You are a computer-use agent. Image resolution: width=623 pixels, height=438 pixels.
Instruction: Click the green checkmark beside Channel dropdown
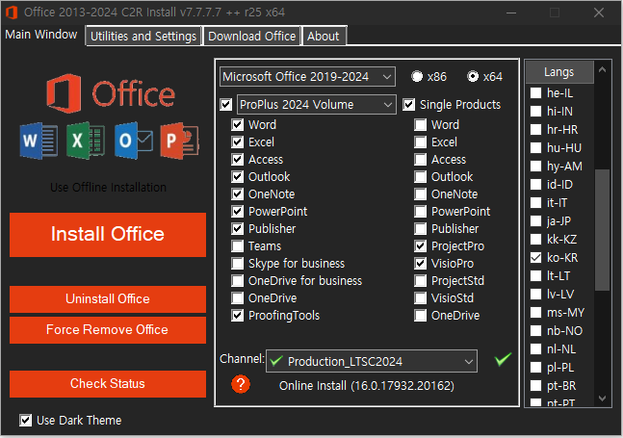pyautogui.click(x=503, y=359)
